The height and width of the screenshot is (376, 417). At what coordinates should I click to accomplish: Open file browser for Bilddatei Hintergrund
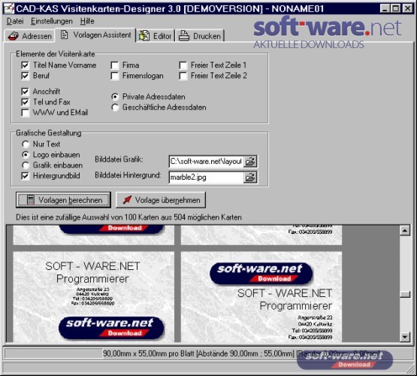click(x=250, y=177)
